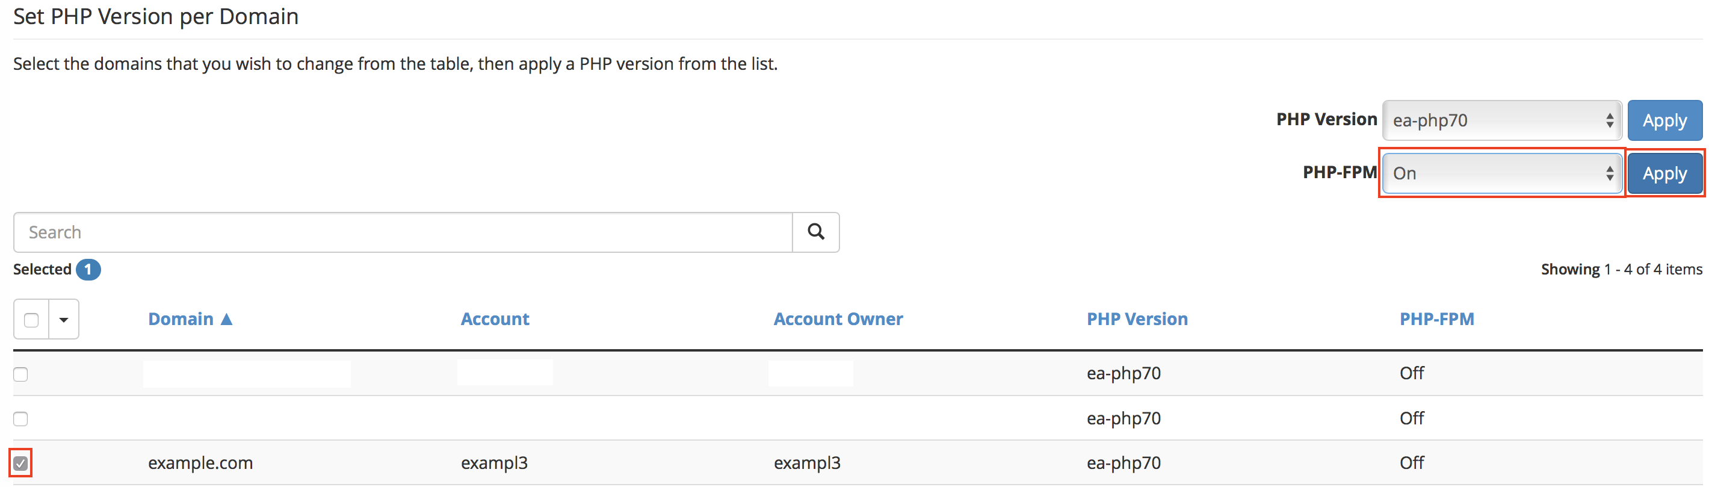Click the example.com domain cell
The width and height of the screenshot is (1709, 487).
[x=200, y=463]
